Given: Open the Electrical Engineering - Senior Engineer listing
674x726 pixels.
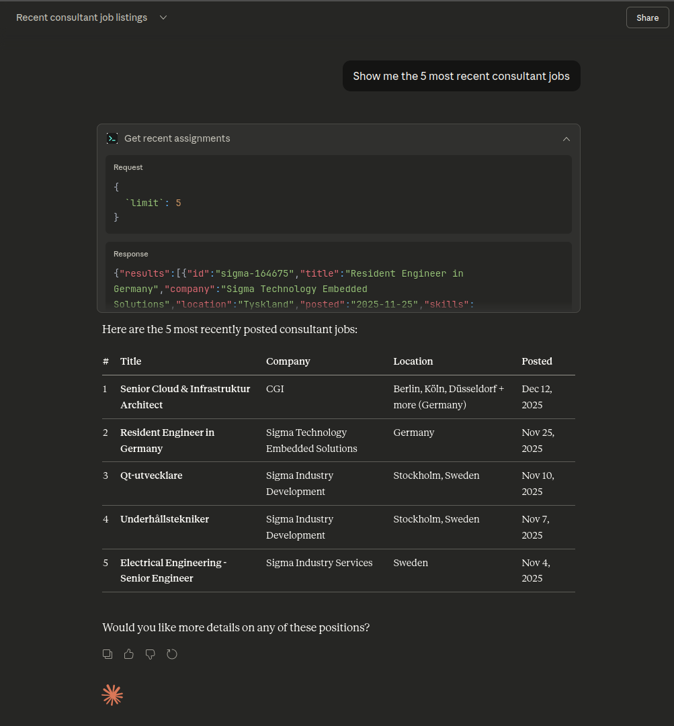Looking at the screenshot, I should click(x=173, y=570).
